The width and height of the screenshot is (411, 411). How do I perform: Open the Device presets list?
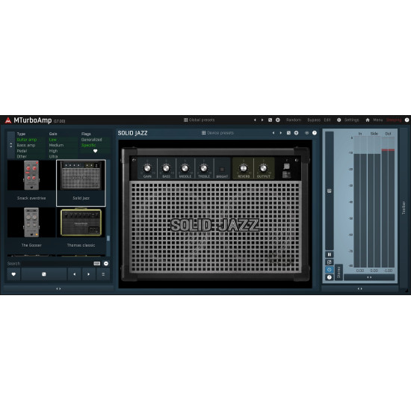click(x=217, y=133)
